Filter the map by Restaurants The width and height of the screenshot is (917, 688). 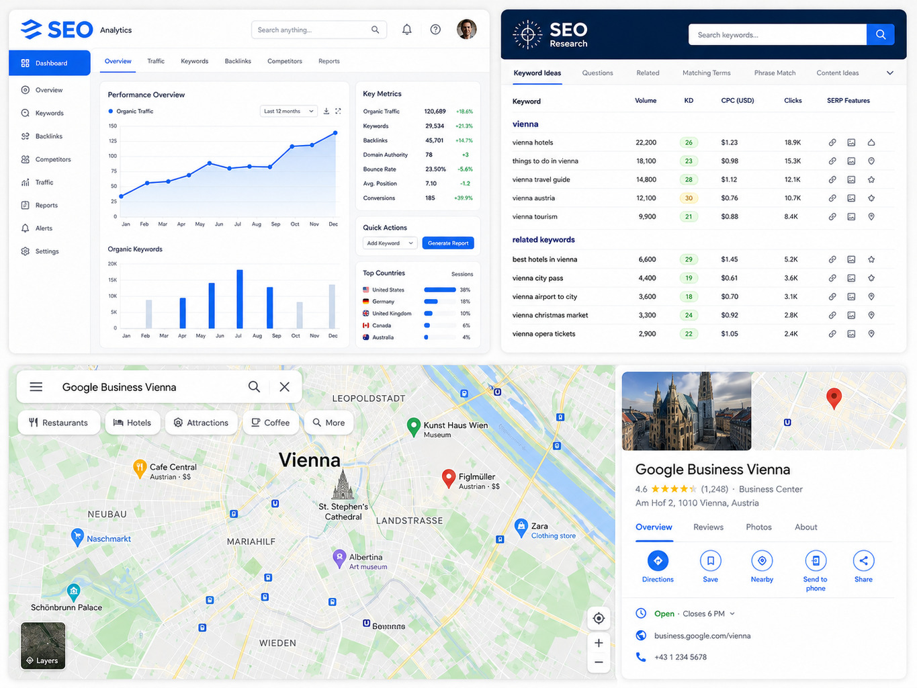click(x=58, y=423)
